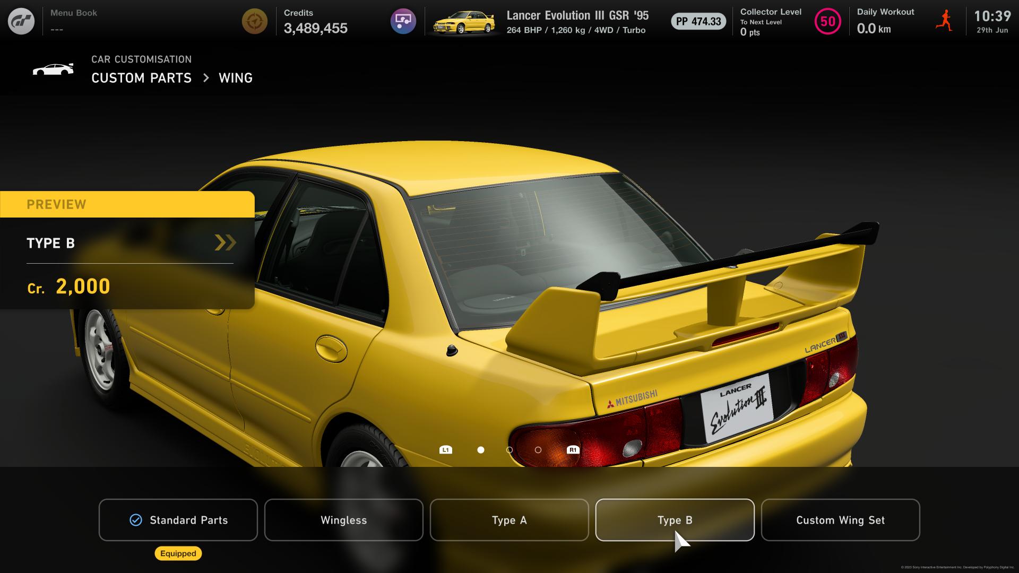Click the Cr. 2,000 price
The width and height of the screenshot is (1019, 573).
(68, 286)
